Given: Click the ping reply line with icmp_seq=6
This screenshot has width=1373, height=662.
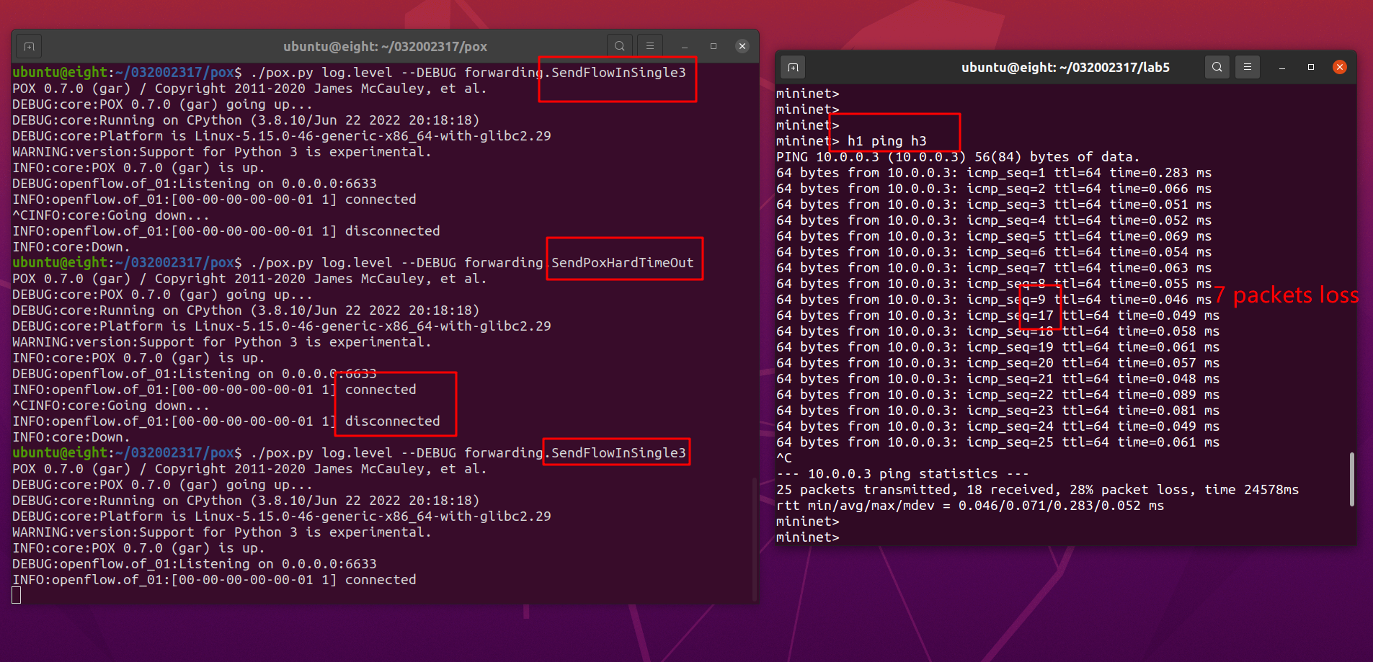Looking at the screenshot, I should pos(994,252).
